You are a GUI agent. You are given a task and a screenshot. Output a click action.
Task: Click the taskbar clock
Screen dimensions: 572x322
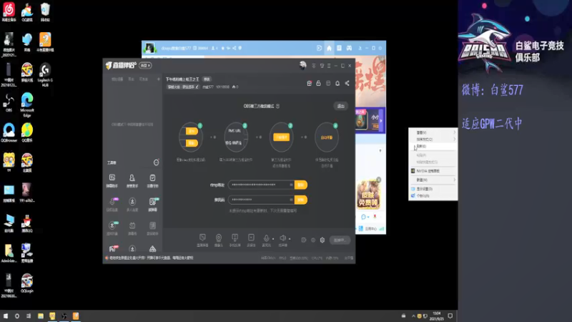pyautogui.click(x=437, y=316)
